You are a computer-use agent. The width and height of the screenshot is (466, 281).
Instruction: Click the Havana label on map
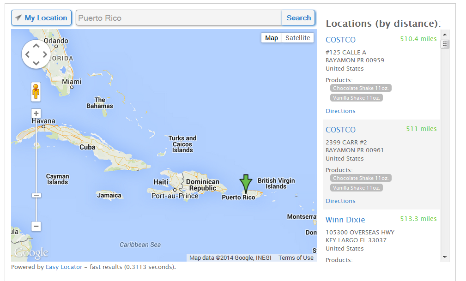pyautogui.click(x=43, y=121)
